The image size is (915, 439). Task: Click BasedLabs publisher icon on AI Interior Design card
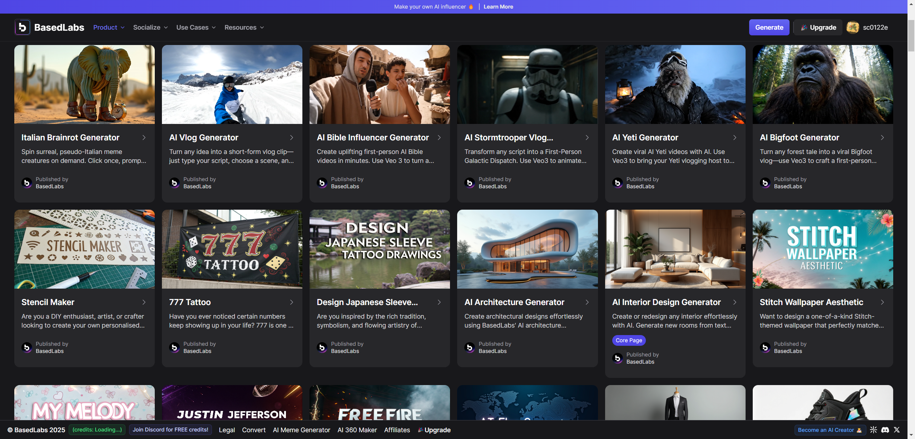pyautogui.click(x=618, y=358)
